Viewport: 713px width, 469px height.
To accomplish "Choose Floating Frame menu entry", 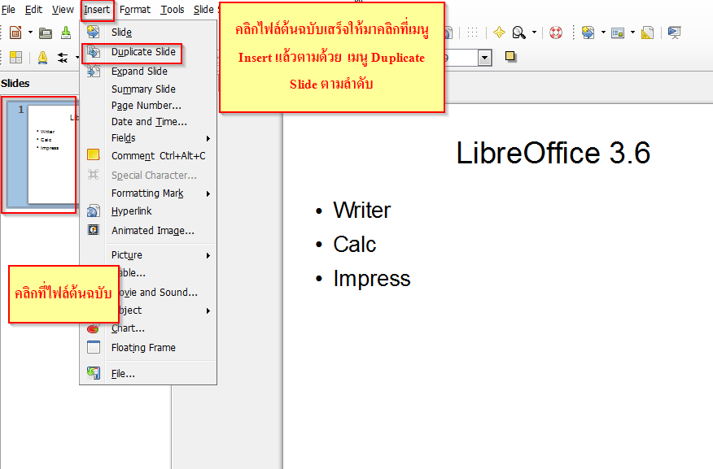I will [148, 348].
